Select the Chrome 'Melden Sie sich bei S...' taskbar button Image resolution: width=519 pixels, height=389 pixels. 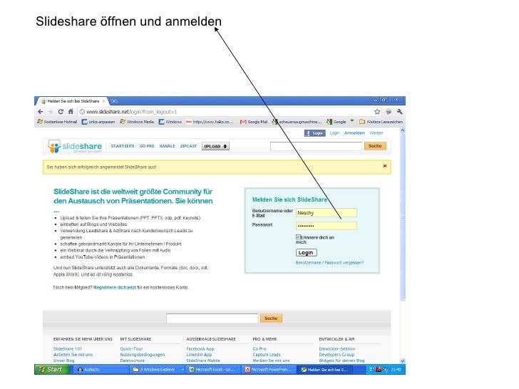point(325,370)
